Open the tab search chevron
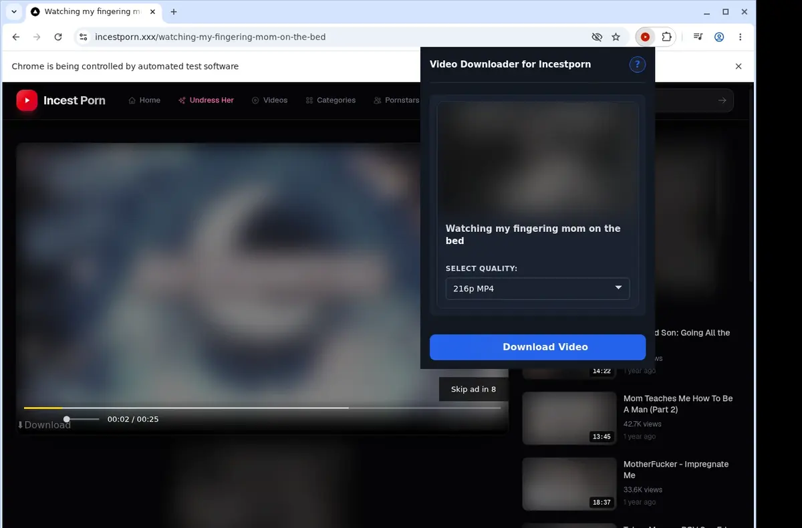The image size is (802, 528). click(14, 12)
